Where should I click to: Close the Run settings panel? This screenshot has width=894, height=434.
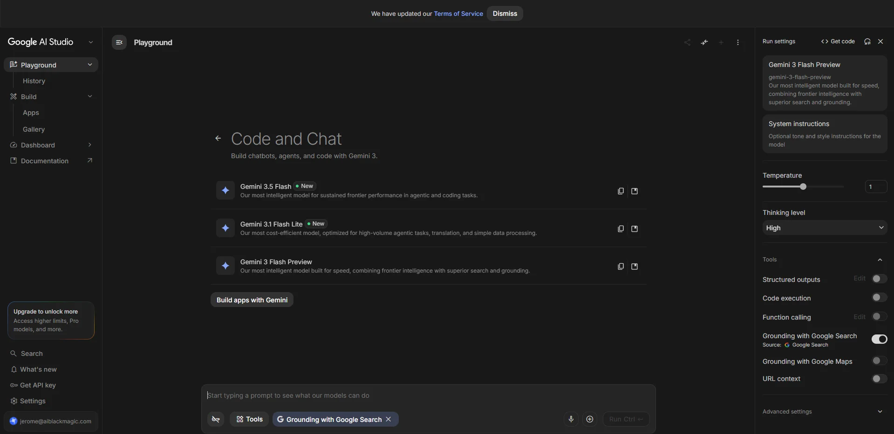[x=880, y=41]
